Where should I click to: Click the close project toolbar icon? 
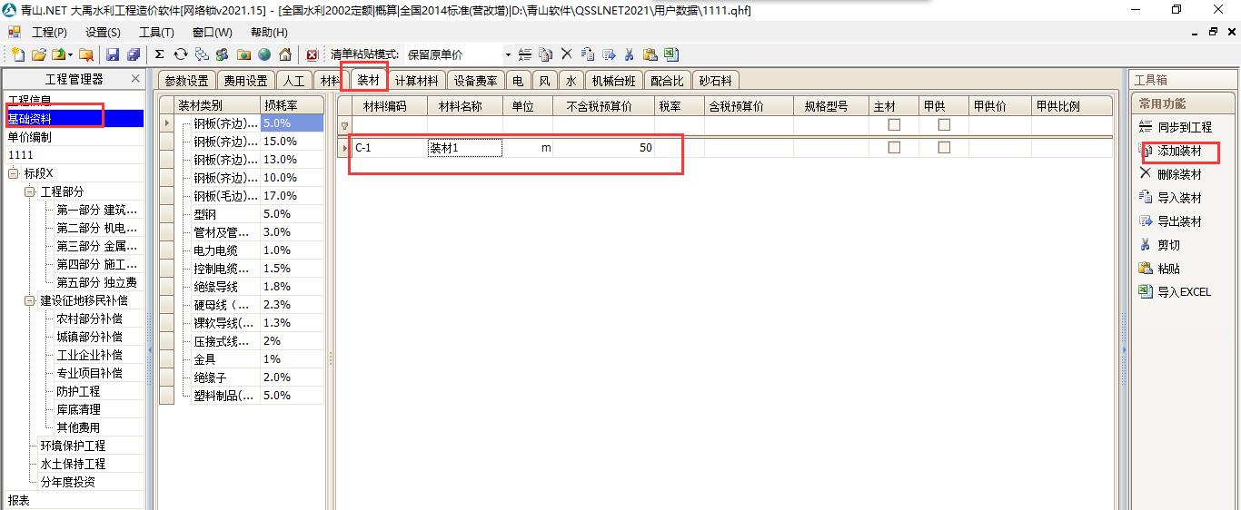[x=87, y=54]
